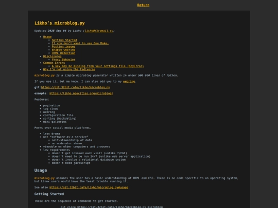Open the Getting Started contents link
This screenshot has width=278, height=208.
point(64,40)
